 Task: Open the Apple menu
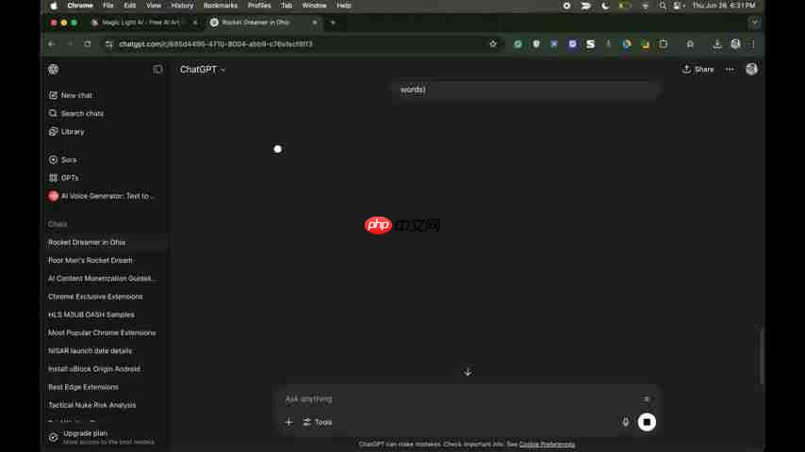pyautogui.click(x=54, y=6)
